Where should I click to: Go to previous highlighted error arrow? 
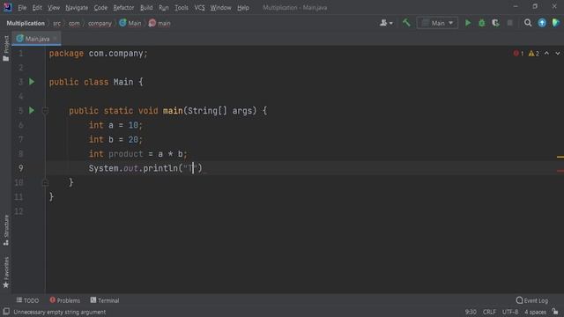coord(546,54)
